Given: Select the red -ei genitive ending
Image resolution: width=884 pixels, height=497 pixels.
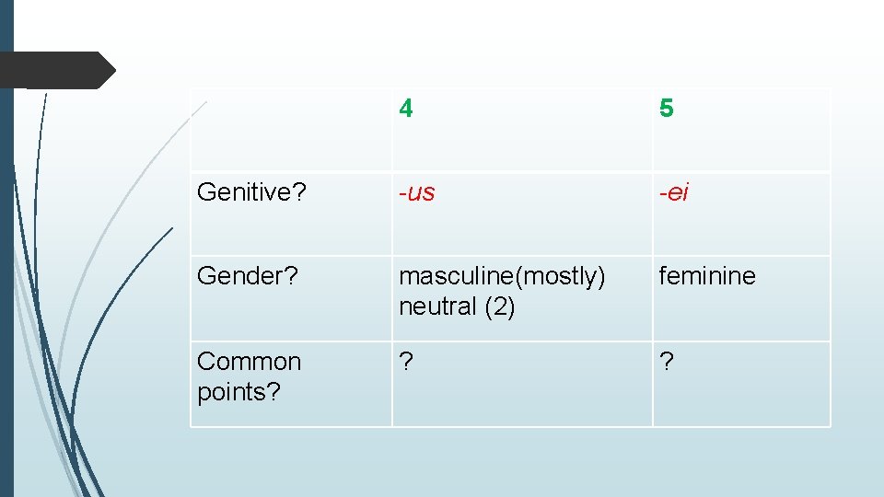Looking at the screenshot, I should [x=674, y=192].
